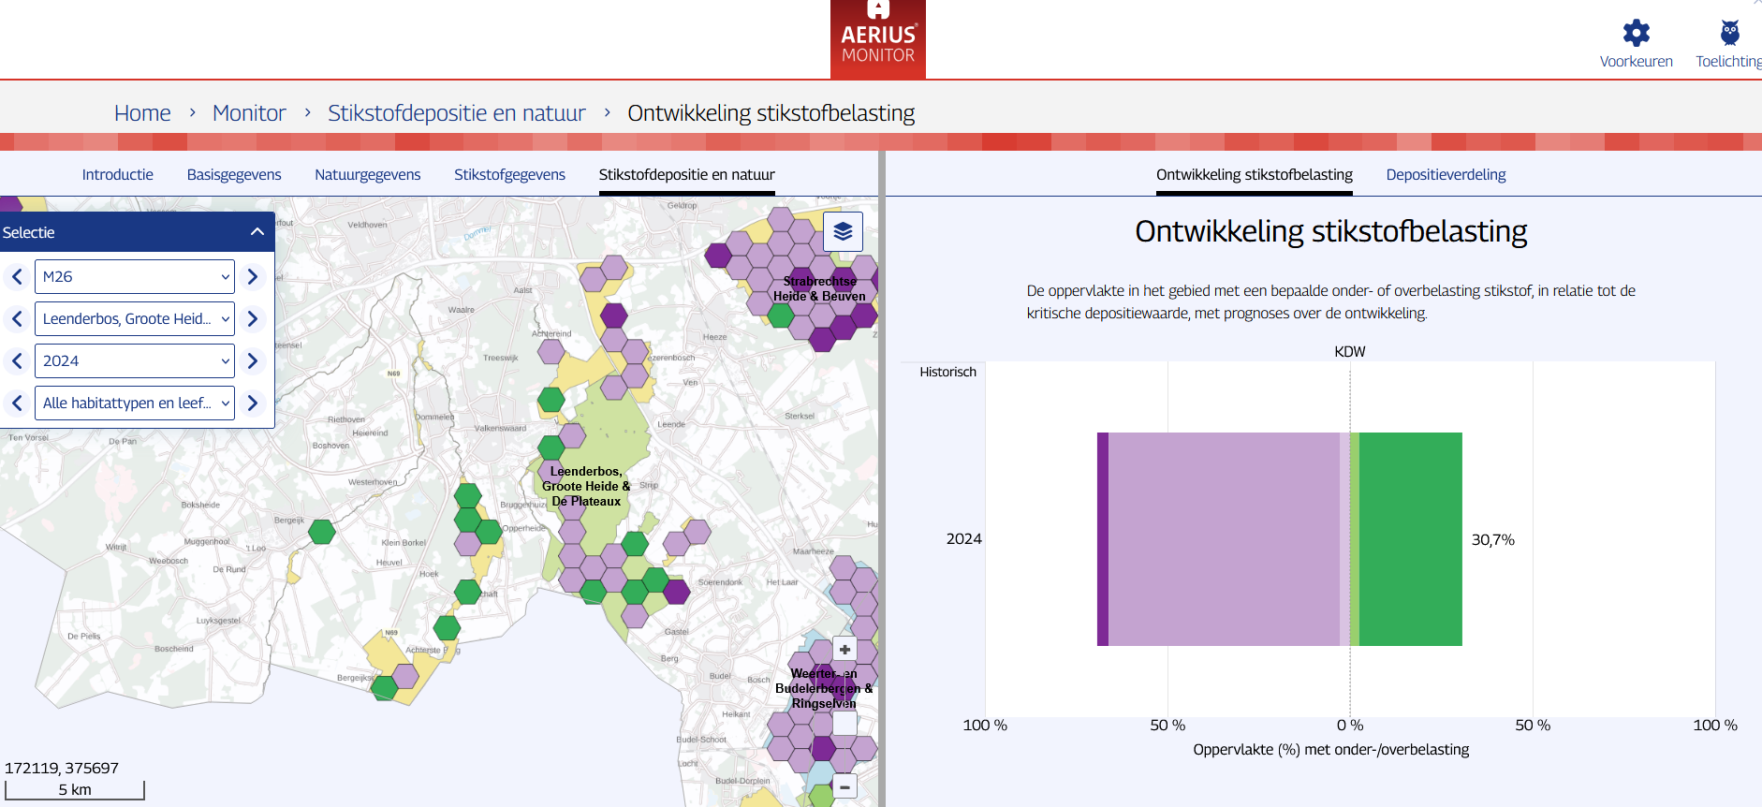
Task: Open Stikstofdepositie en natuur breadcrumb link
Action: tap(456, 113)
